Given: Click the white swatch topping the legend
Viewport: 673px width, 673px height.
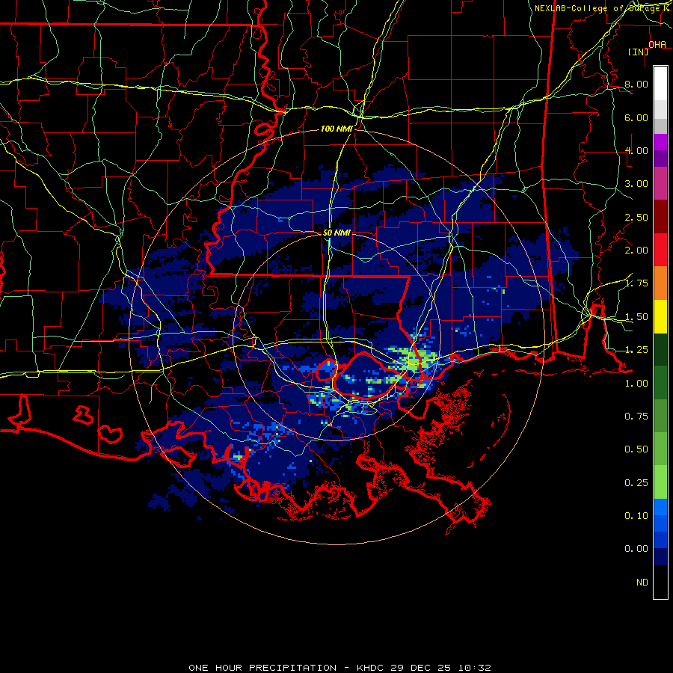Looking at the screenshot, I should [x=660, y=83].
